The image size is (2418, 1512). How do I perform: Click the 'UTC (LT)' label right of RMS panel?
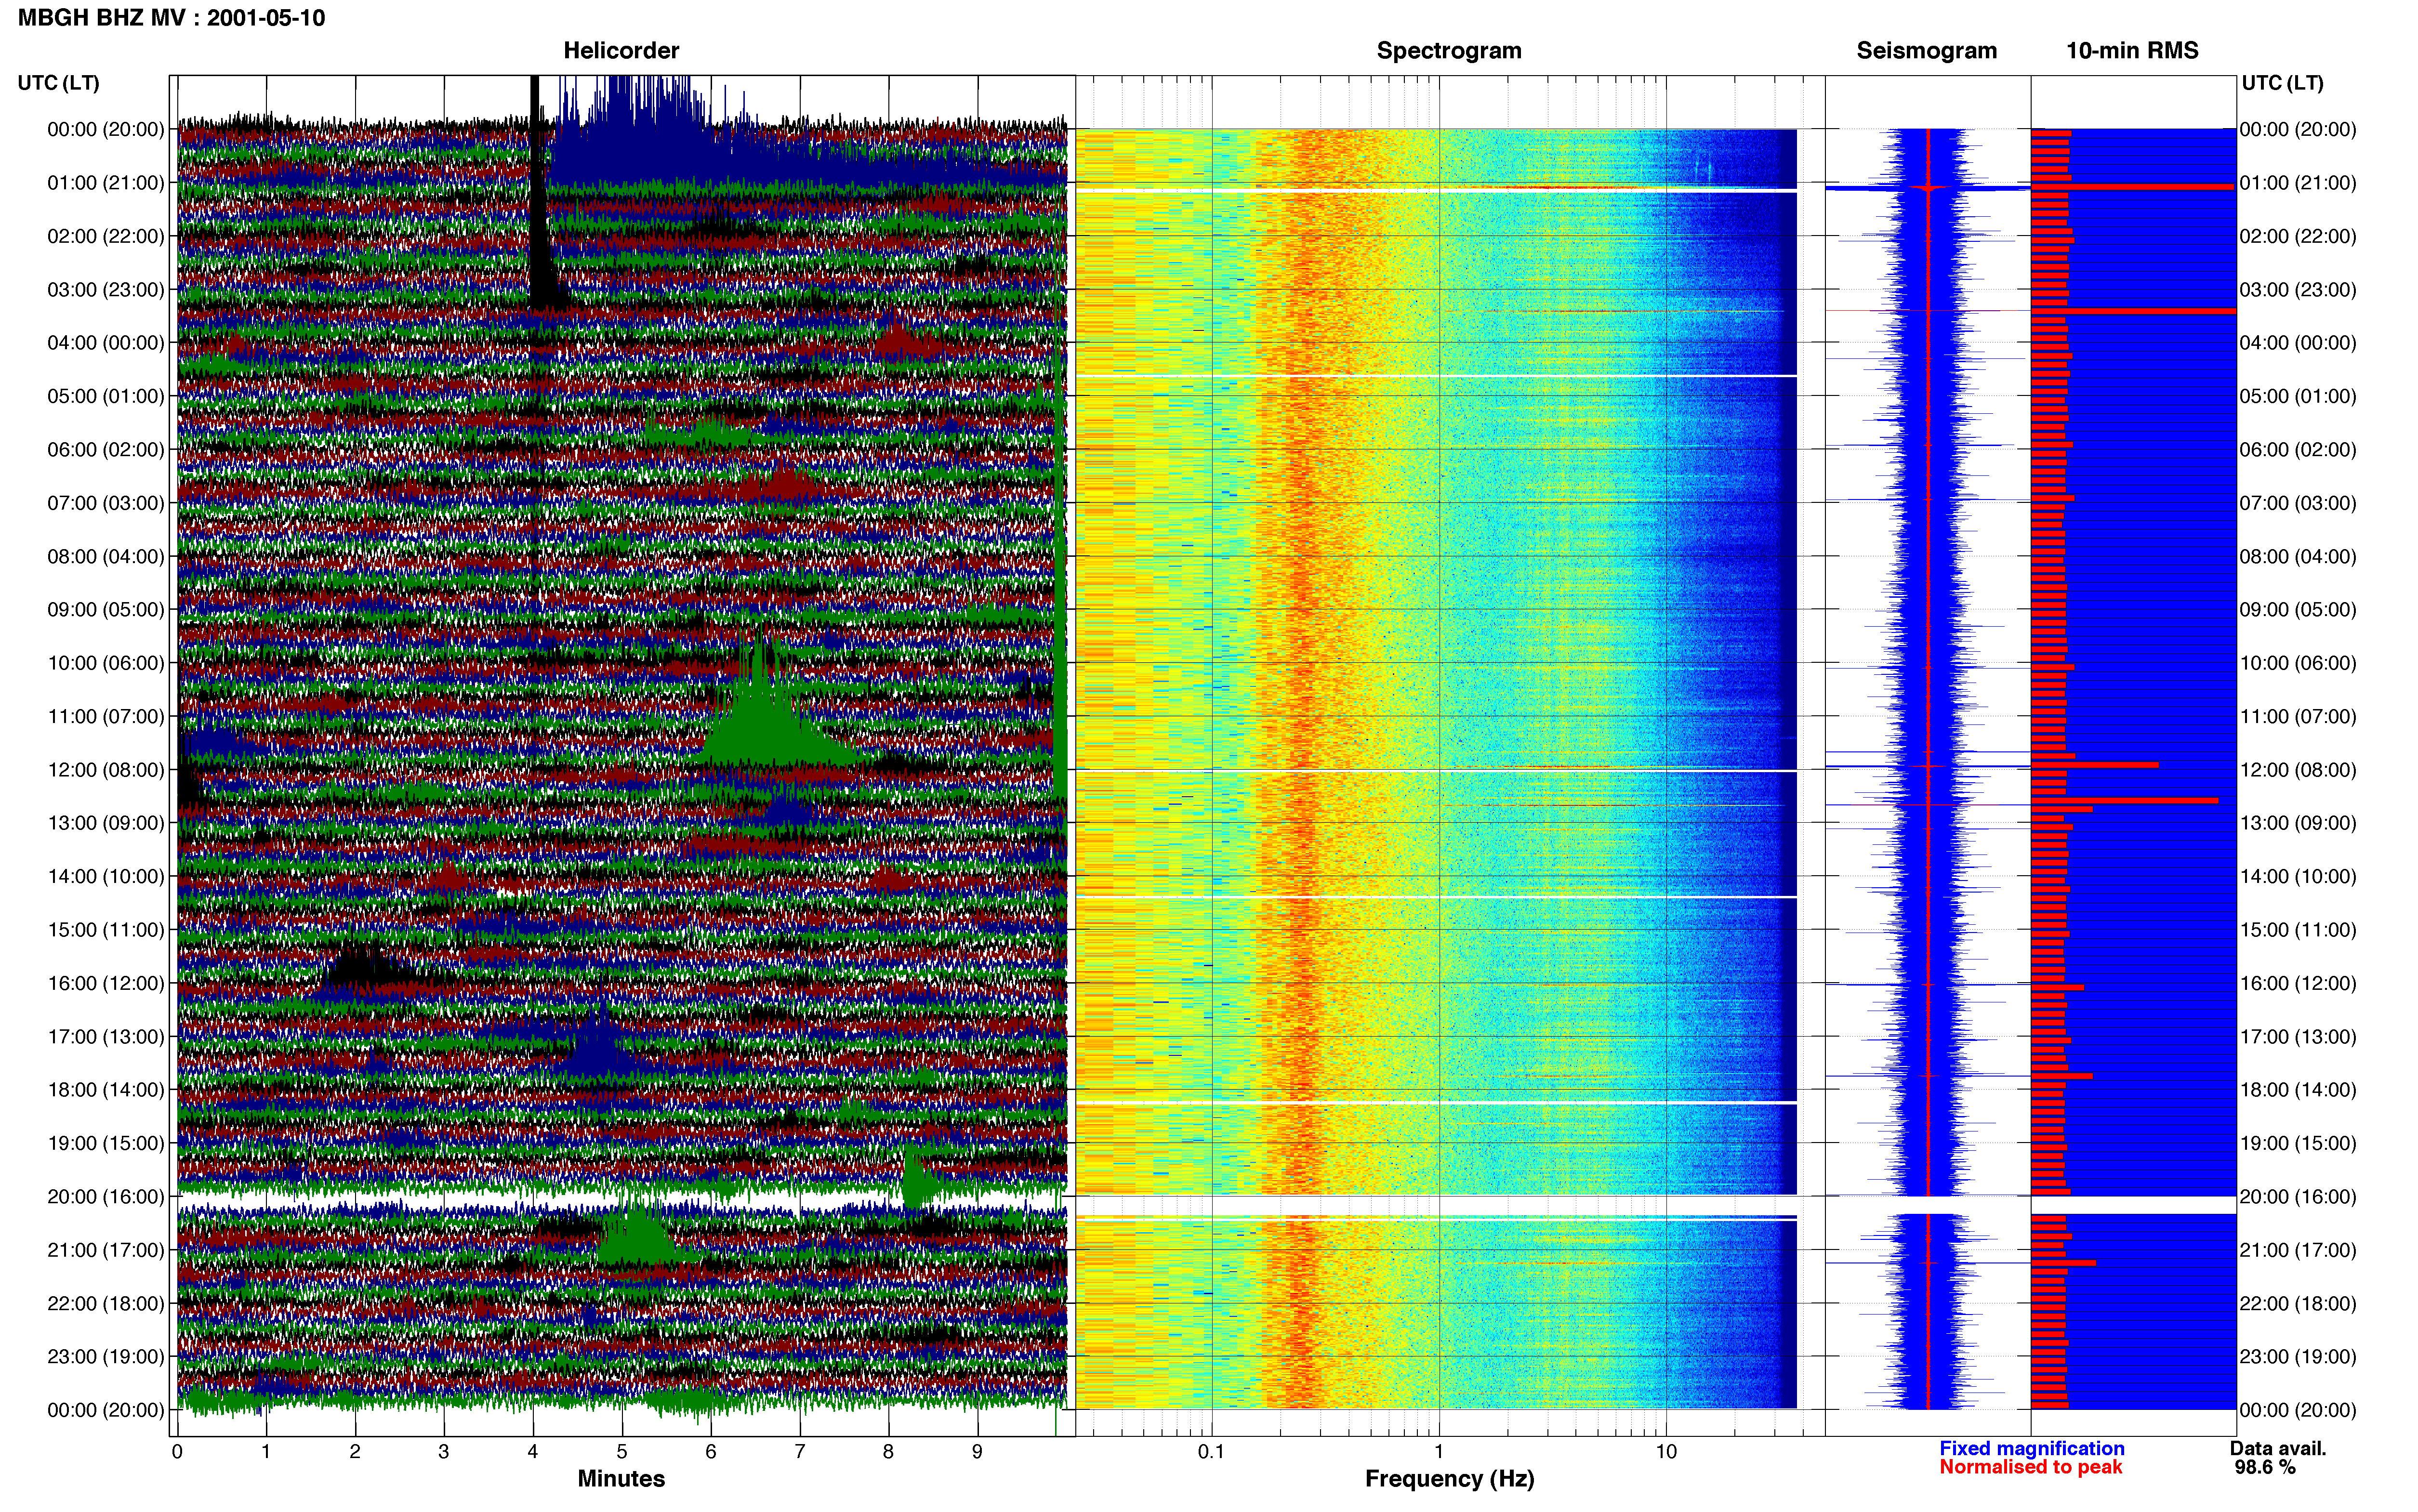[2282, 83]
